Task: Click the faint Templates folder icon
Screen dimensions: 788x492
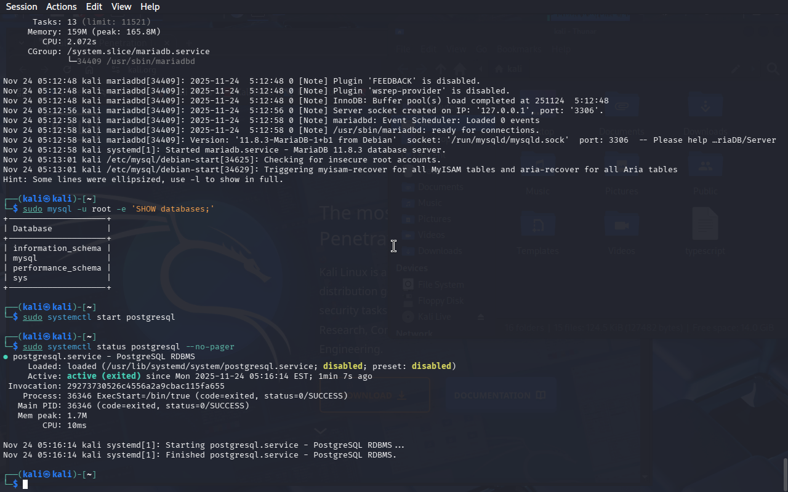Action: point(537,224)
